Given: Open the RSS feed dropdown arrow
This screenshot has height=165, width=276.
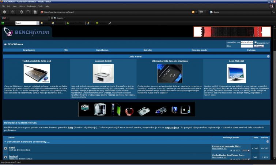Looking at the screenshot, I should click(196, 12).
